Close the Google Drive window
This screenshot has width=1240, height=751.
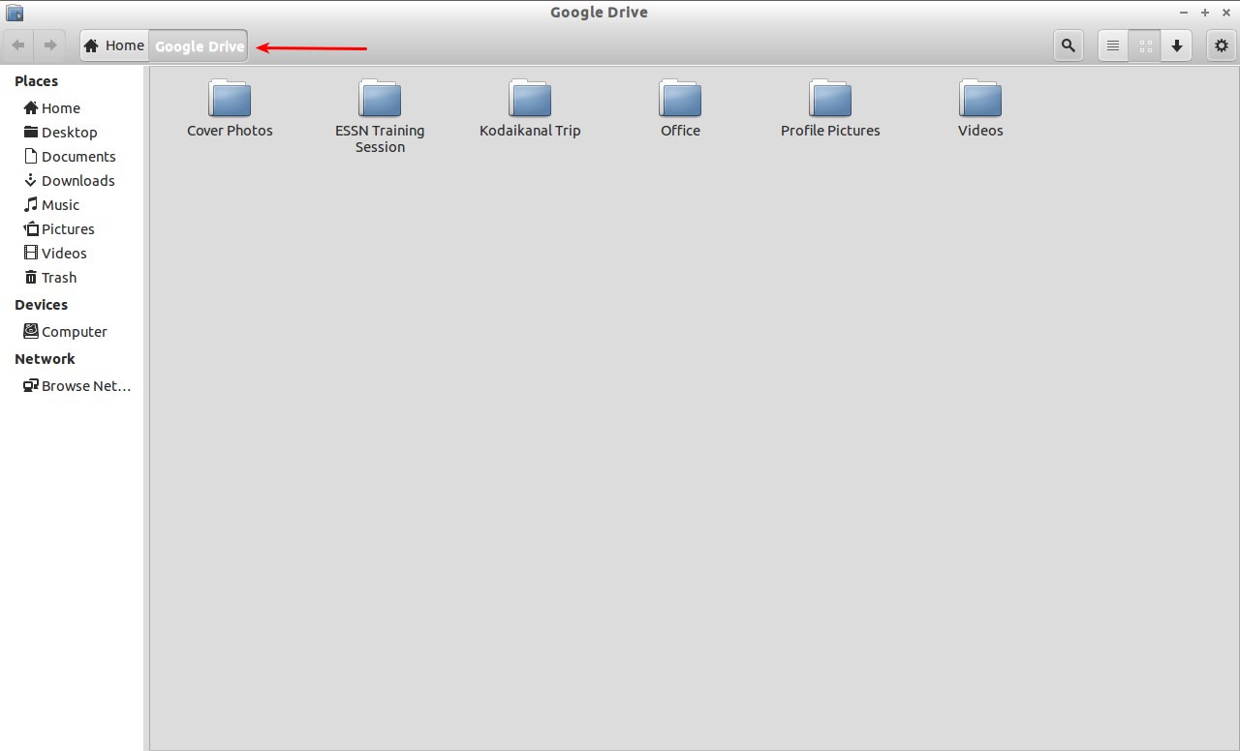point(1226,13)
